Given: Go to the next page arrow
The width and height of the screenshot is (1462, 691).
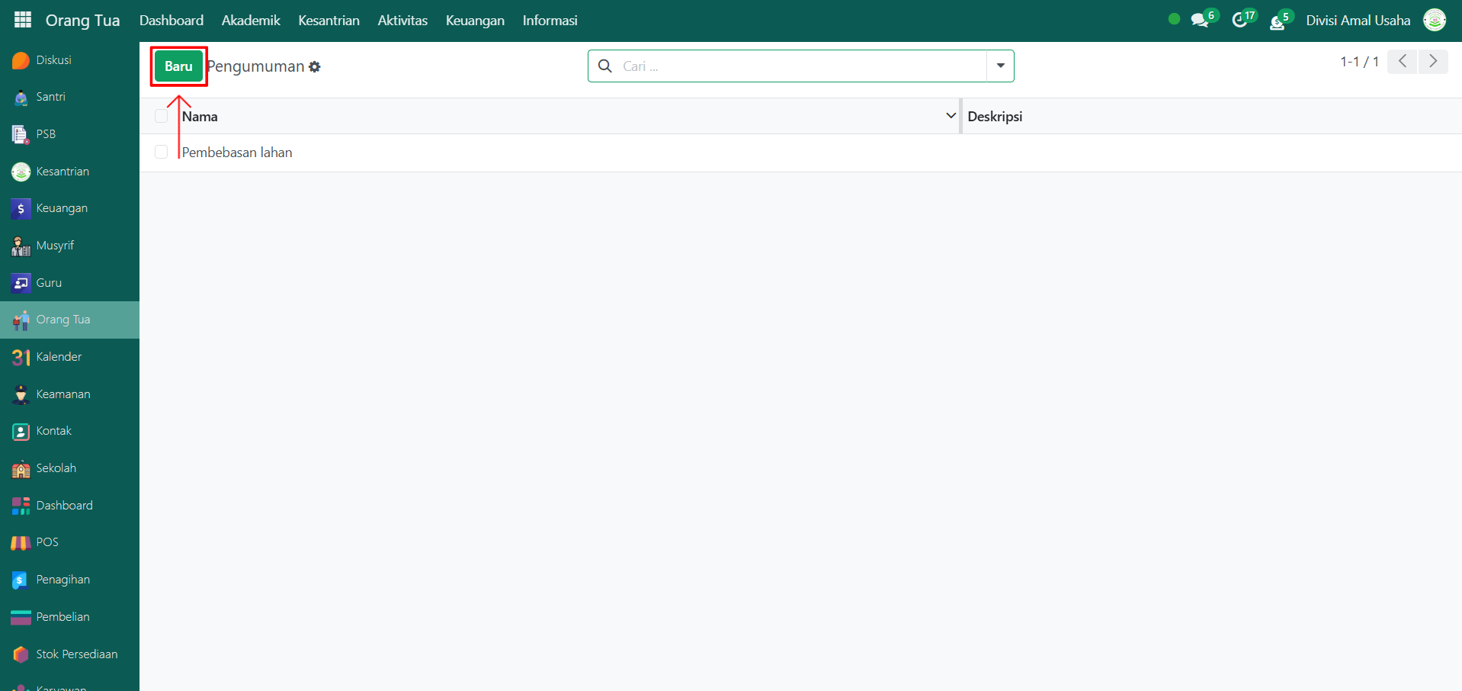Looking at the screenshot, I should click(1433, 61).
